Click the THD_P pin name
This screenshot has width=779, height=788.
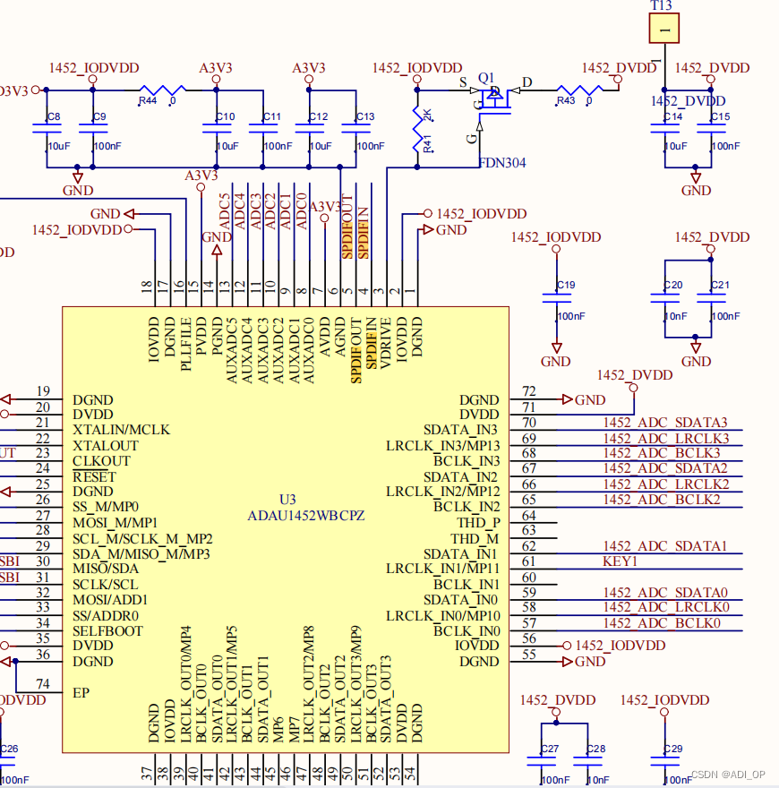[478, 523]
